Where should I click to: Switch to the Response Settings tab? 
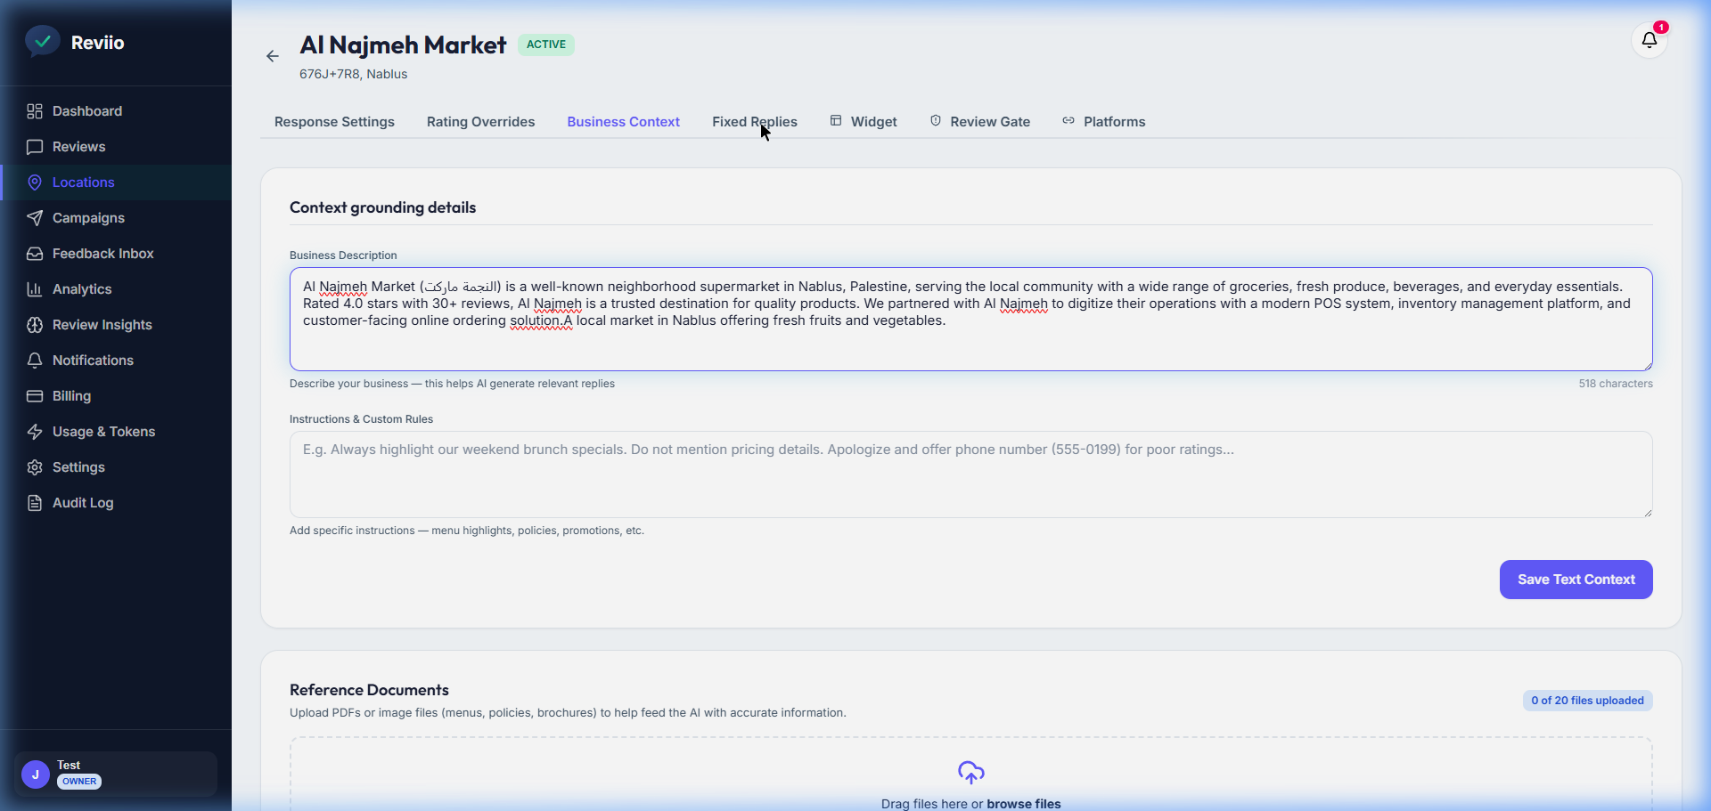[334, 122]
